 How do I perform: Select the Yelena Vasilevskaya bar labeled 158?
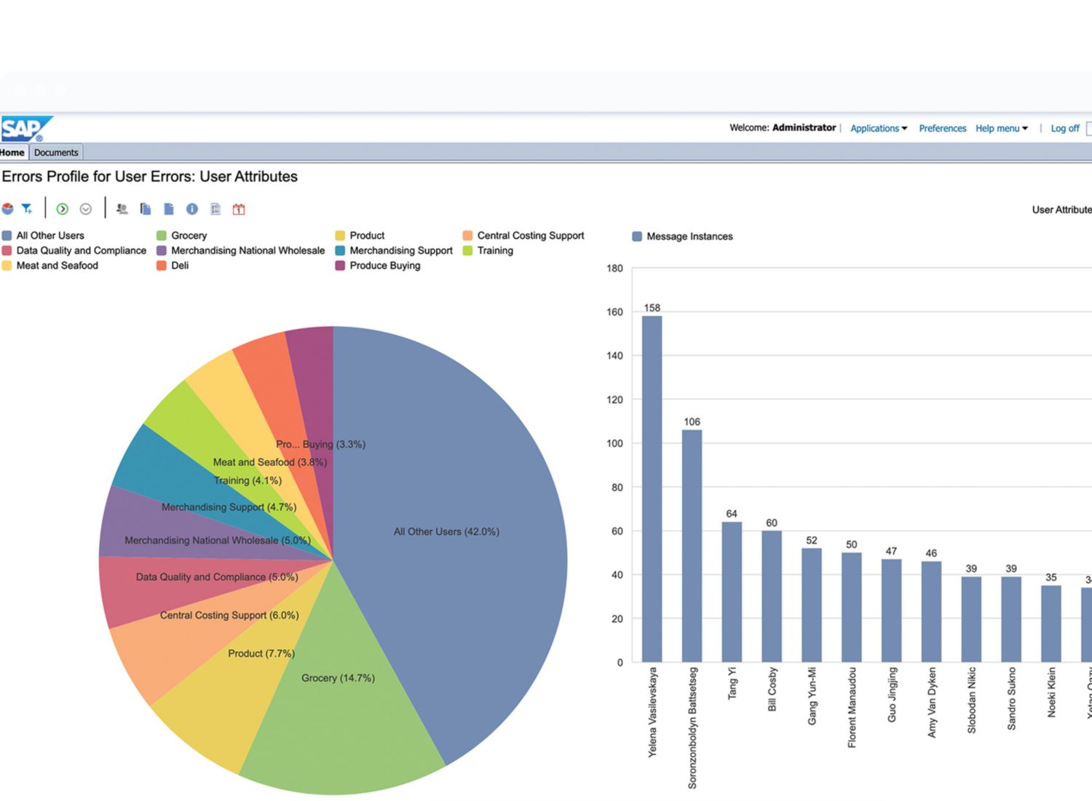tap(652, 488)
